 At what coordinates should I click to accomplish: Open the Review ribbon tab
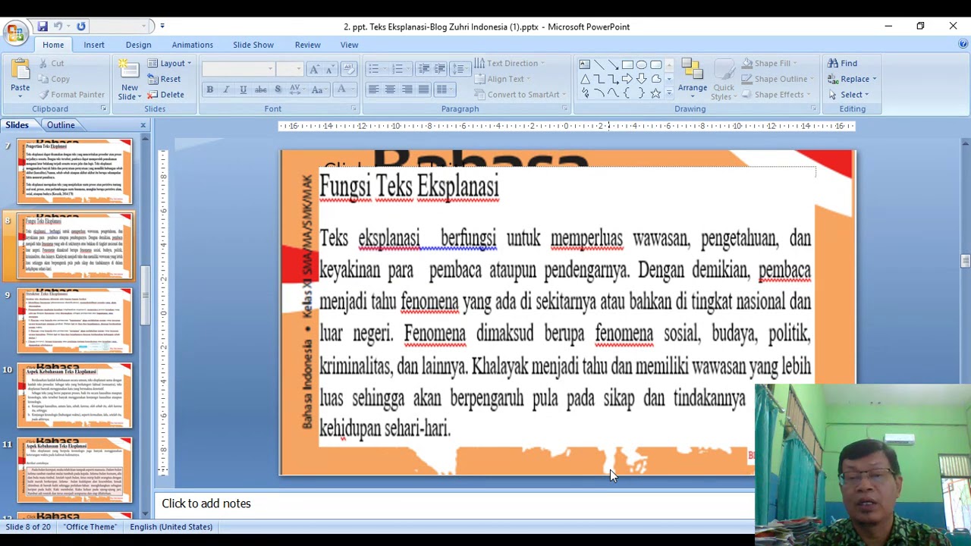[307, 45]
